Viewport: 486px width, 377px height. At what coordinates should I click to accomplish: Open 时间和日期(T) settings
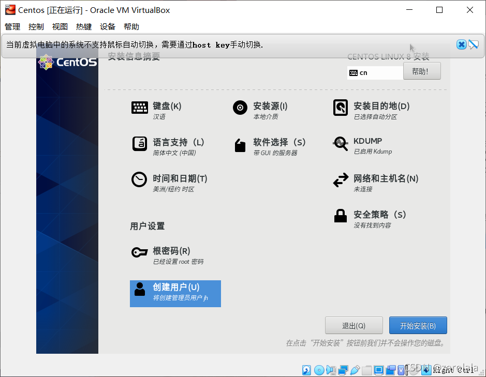[169, 183]
